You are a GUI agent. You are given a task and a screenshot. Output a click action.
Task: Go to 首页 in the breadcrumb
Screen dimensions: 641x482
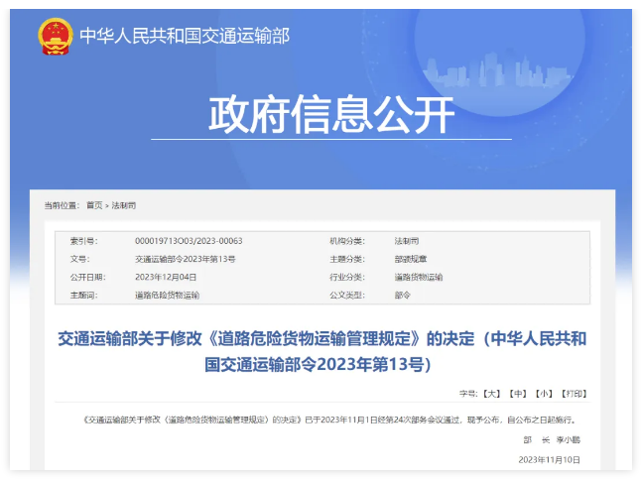pos(94,205)
